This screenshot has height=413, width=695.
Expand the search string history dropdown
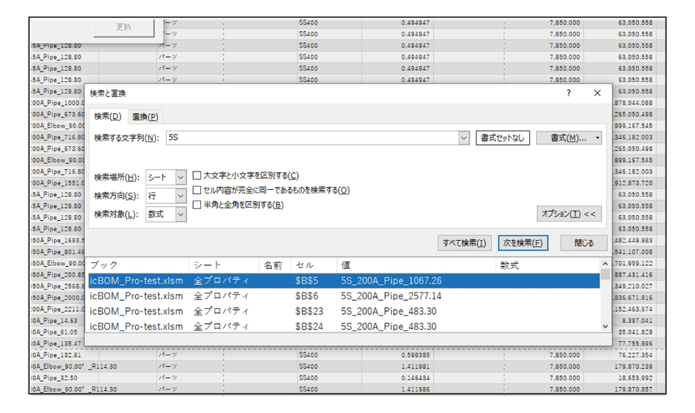[x=464, y=137]
